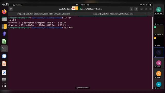Viewport: 165px width, 93px height.
Task: Click the microphone icon in top bar
Action: 147,5
